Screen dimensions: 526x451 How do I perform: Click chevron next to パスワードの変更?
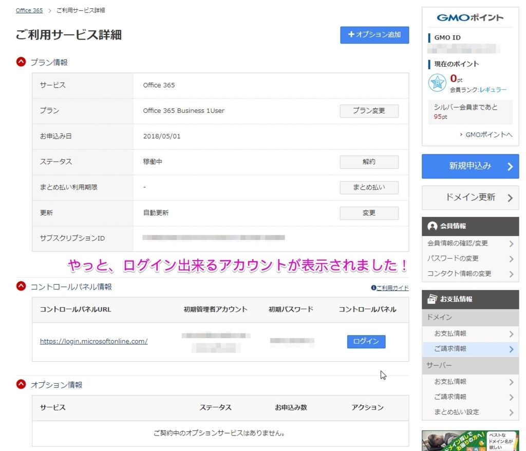[x=511, y=259]
